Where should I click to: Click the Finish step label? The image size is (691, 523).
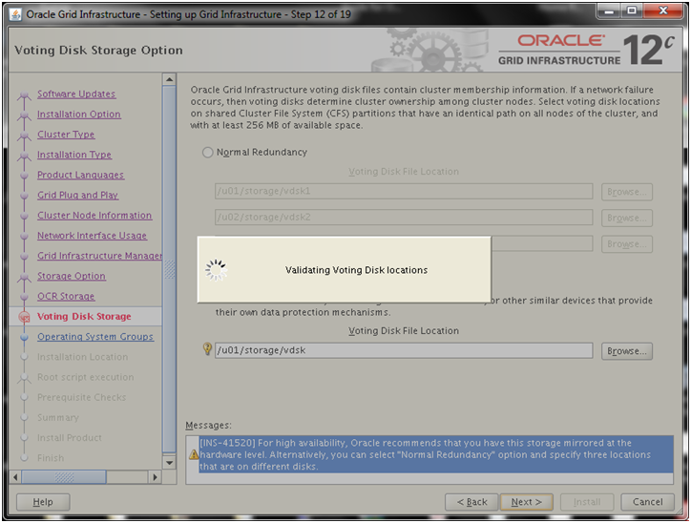(51, 458)
